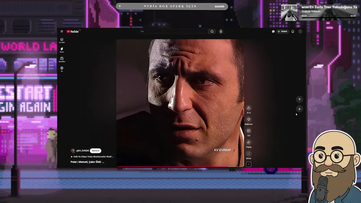Open the Halit Ve Ablası Yasta sound link
The image size is (361, 203).
[x=92, y=156]
